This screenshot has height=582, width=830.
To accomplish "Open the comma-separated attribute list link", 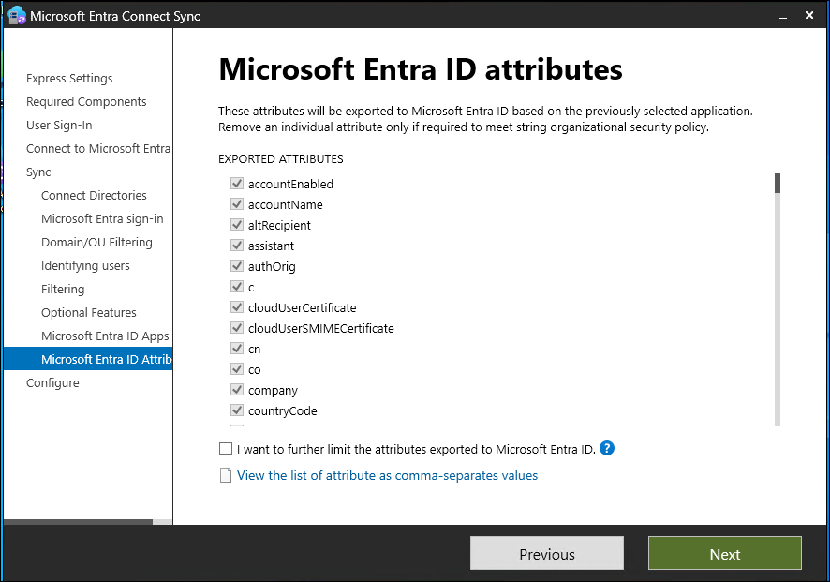I will [387, 476].
